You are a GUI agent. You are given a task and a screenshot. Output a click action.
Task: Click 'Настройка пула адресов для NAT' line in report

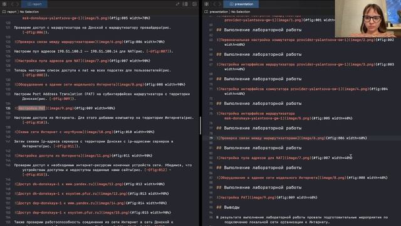coord(82,61)
